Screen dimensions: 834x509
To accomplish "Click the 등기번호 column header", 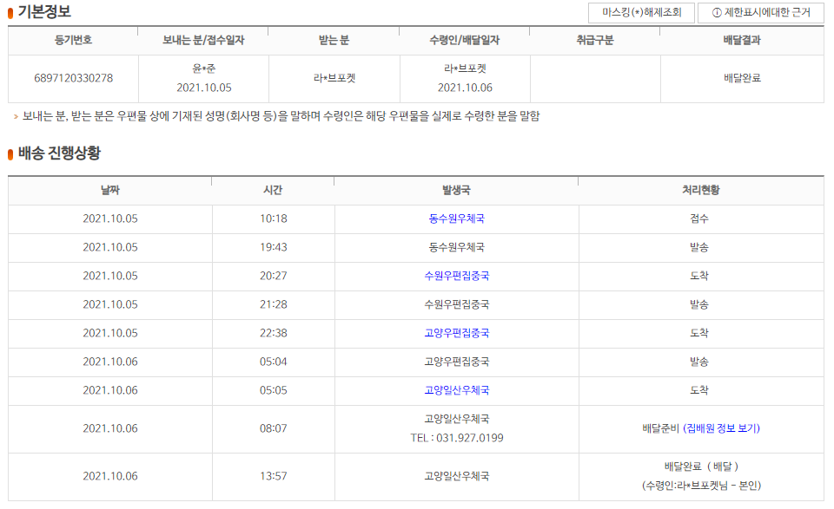I will point(73,40).
